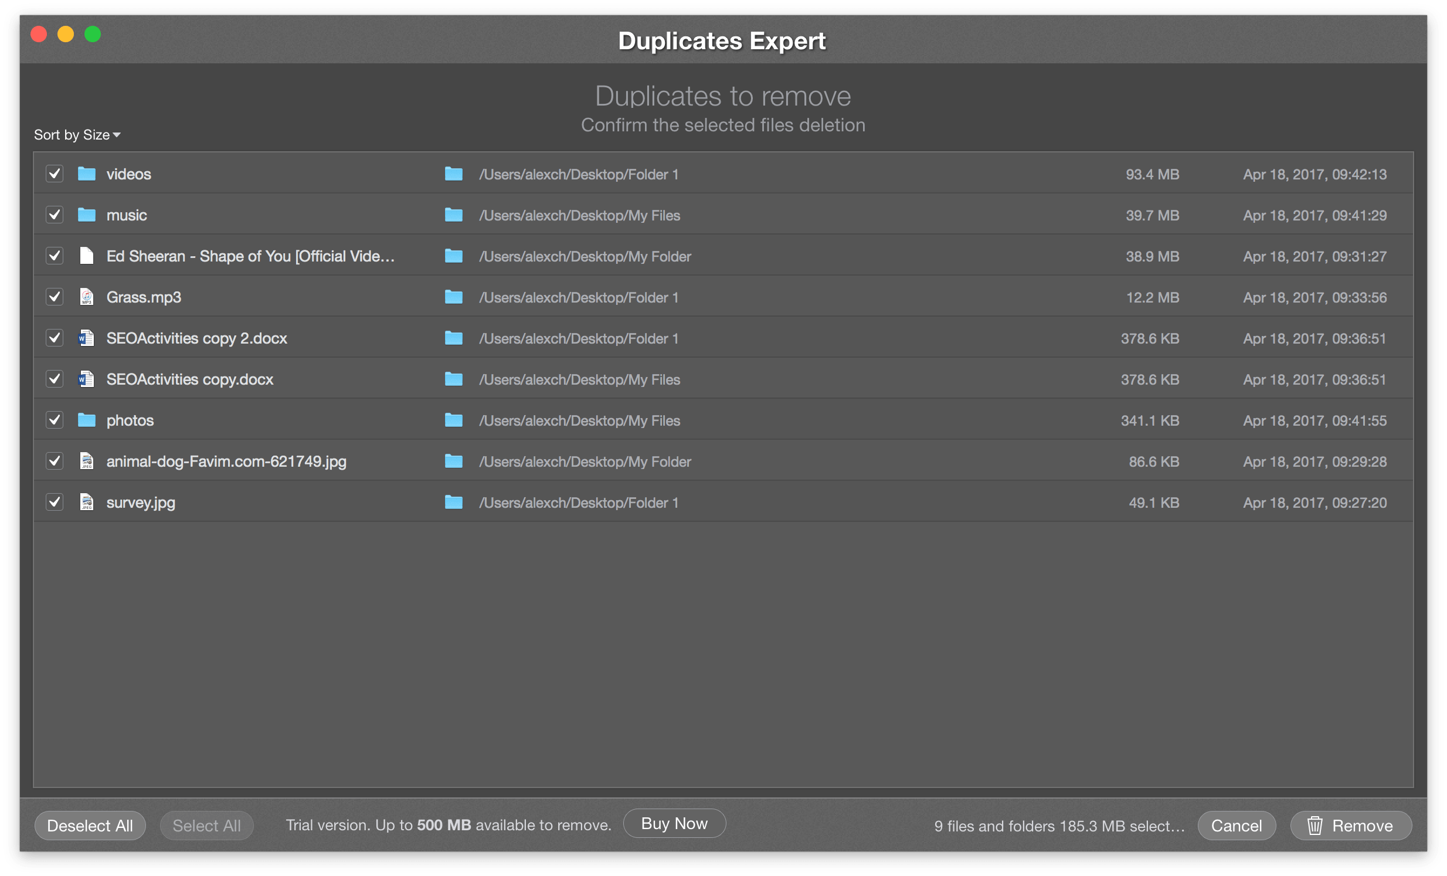The image size is (1447, 876).
Task: Click the Word icon for SEOActivities copy.docx
Action: coord(87,379)
